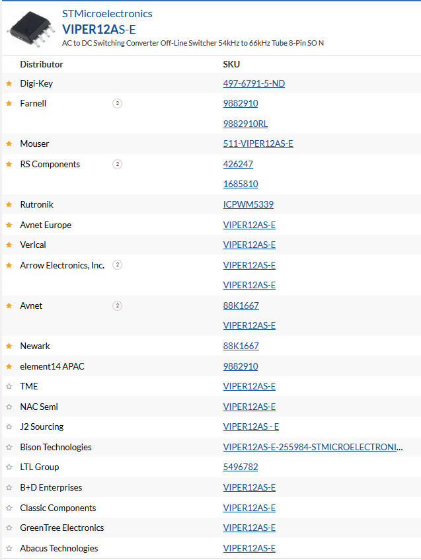
Task: Click the star icon next to Mouser
Action: 9,144
